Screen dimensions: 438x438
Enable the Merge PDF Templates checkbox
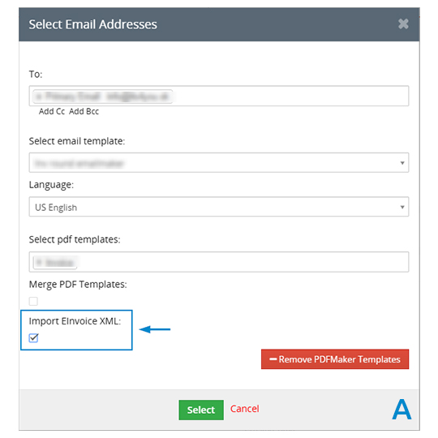pos(33,301)
